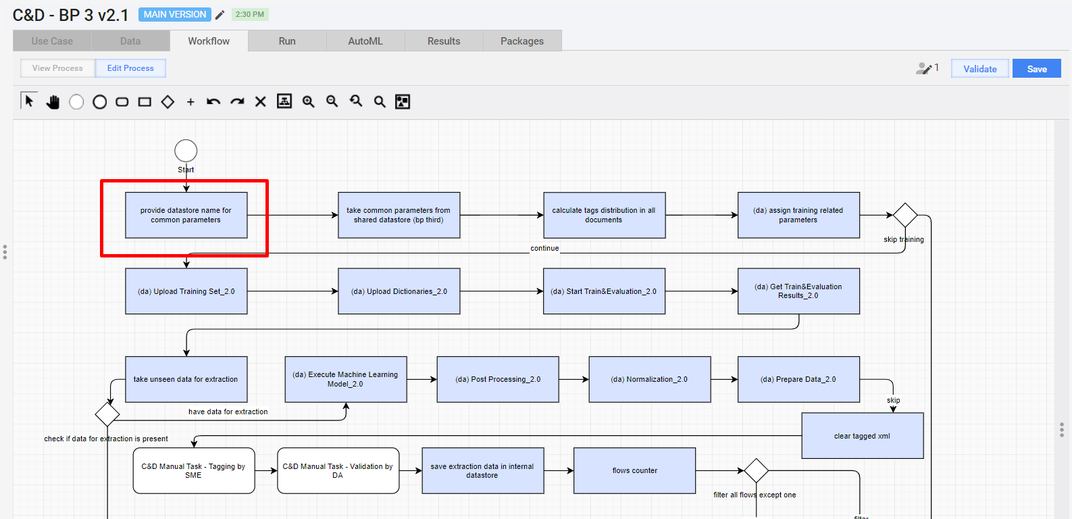Pick the thick-outline end circle shape
The image size is (1072, 519).
point(99,102)
